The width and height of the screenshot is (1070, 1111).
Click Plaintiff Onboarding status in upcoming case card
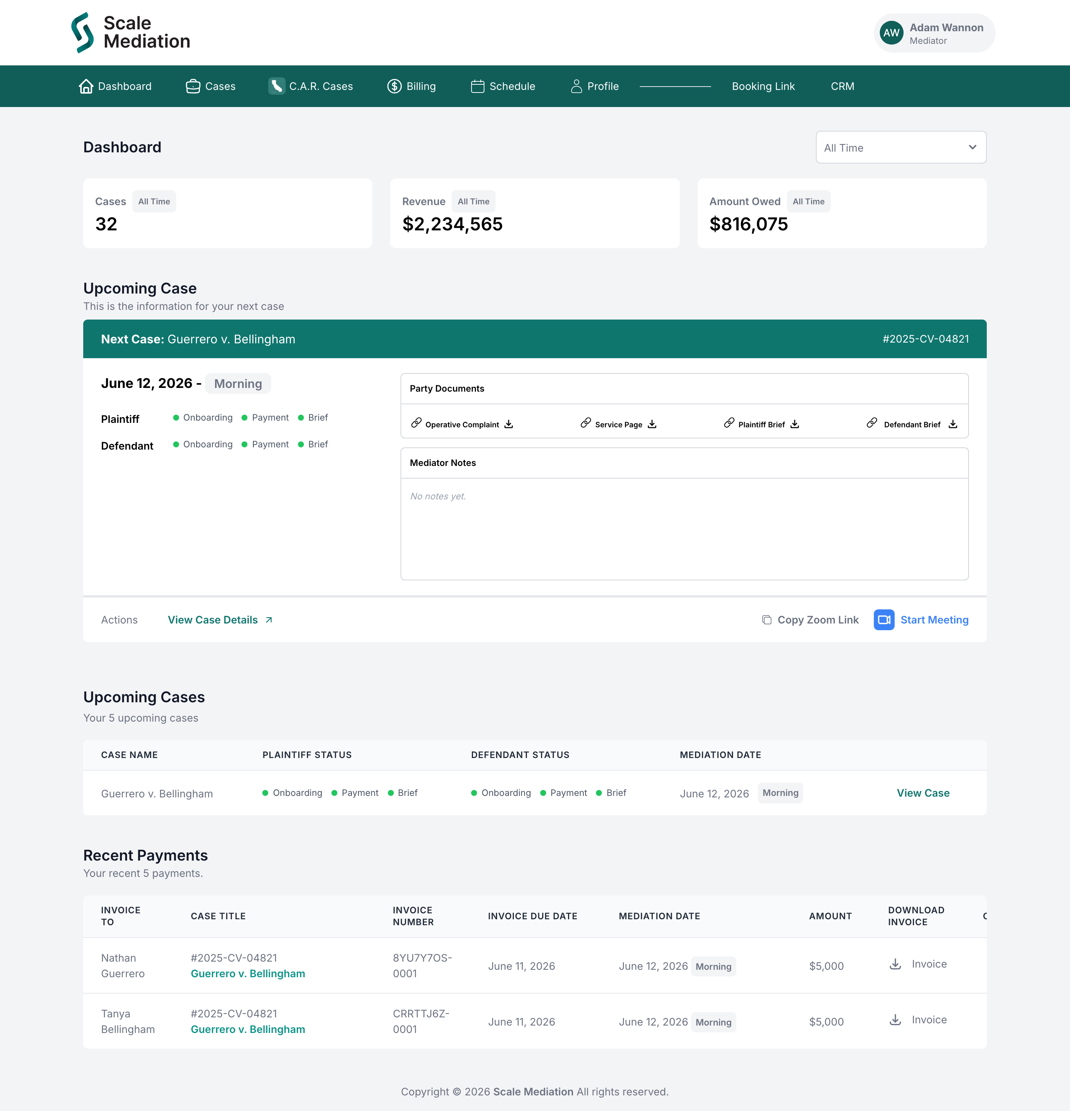pos(203,417)
